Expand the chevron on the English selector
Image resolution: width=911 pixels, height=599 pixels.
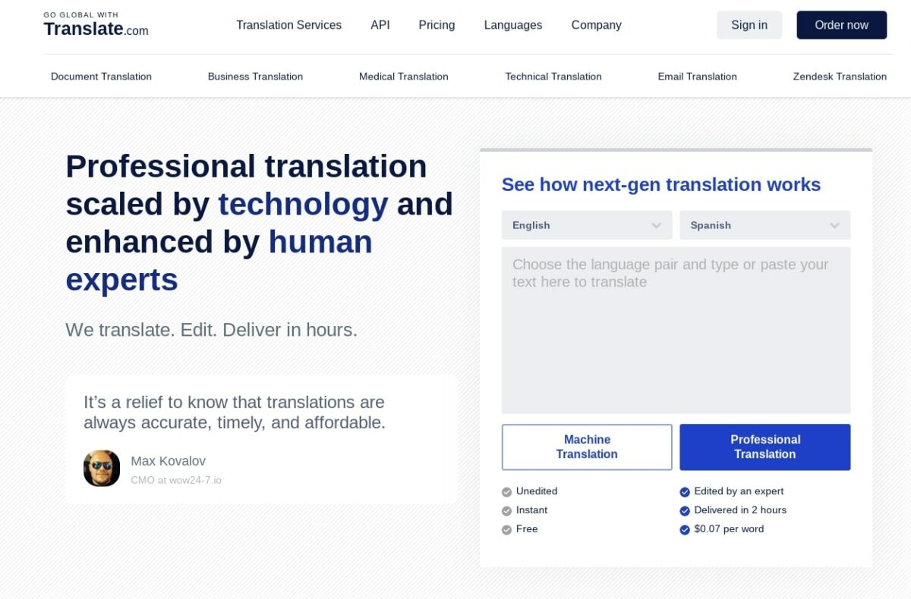(x=656, y=225)
